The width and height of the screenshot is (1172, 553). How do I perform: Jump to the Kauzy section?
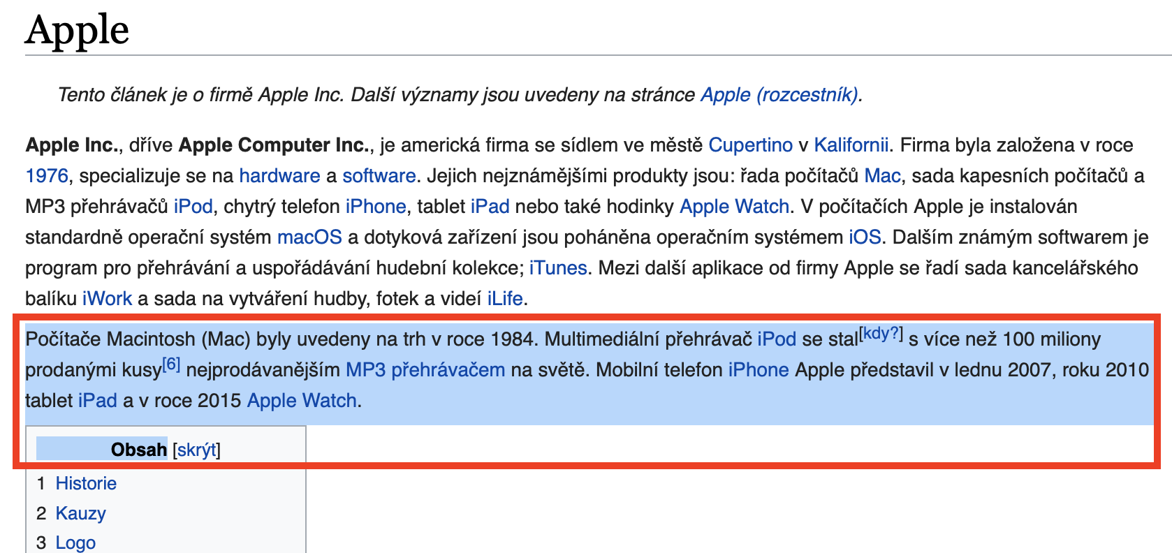click(81, 513)
